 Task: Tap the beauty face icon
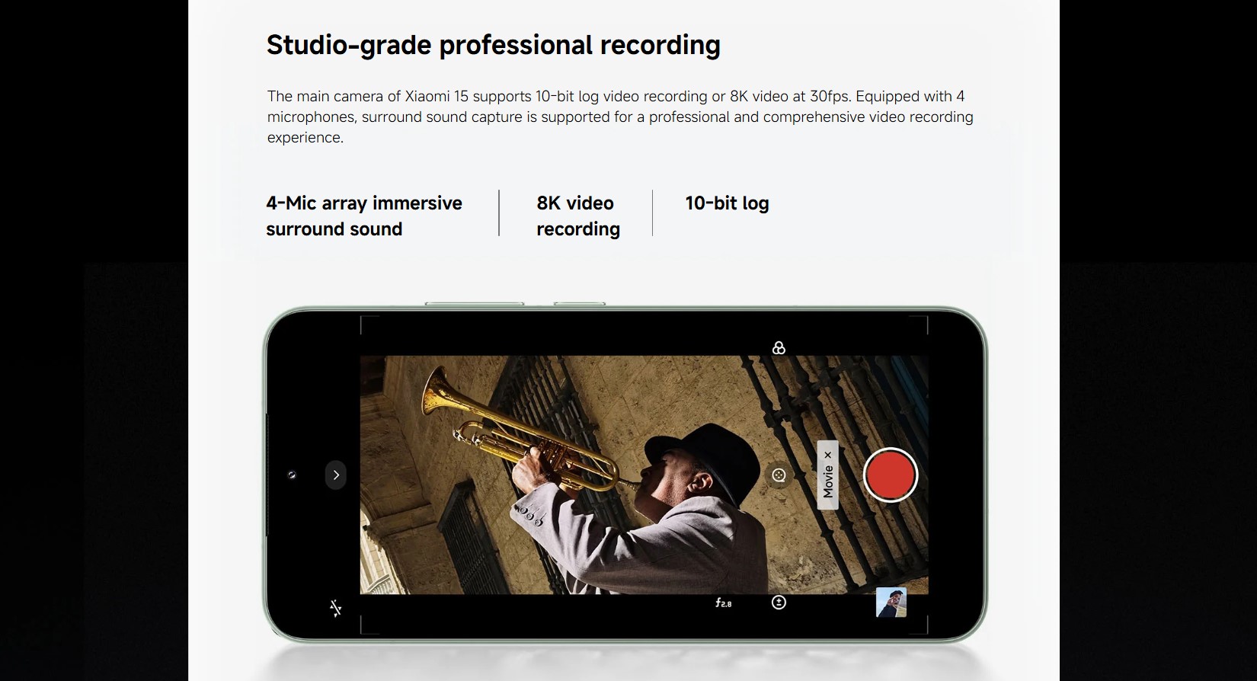[x=779, y=475]
